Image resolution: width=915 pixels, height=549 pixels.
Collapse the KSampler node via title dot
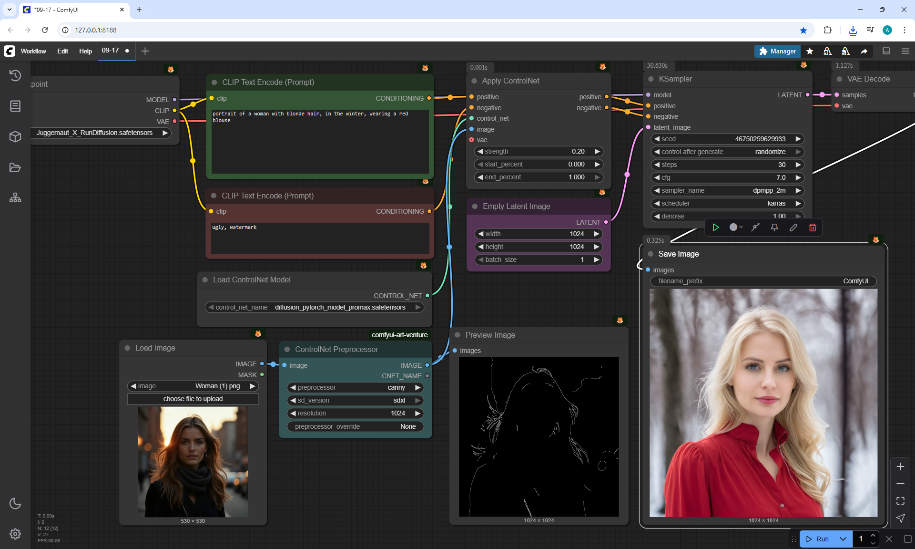coord(651,79)
